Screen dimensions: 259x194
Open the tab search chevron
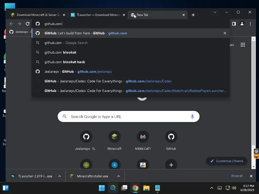tap(215, 12)
